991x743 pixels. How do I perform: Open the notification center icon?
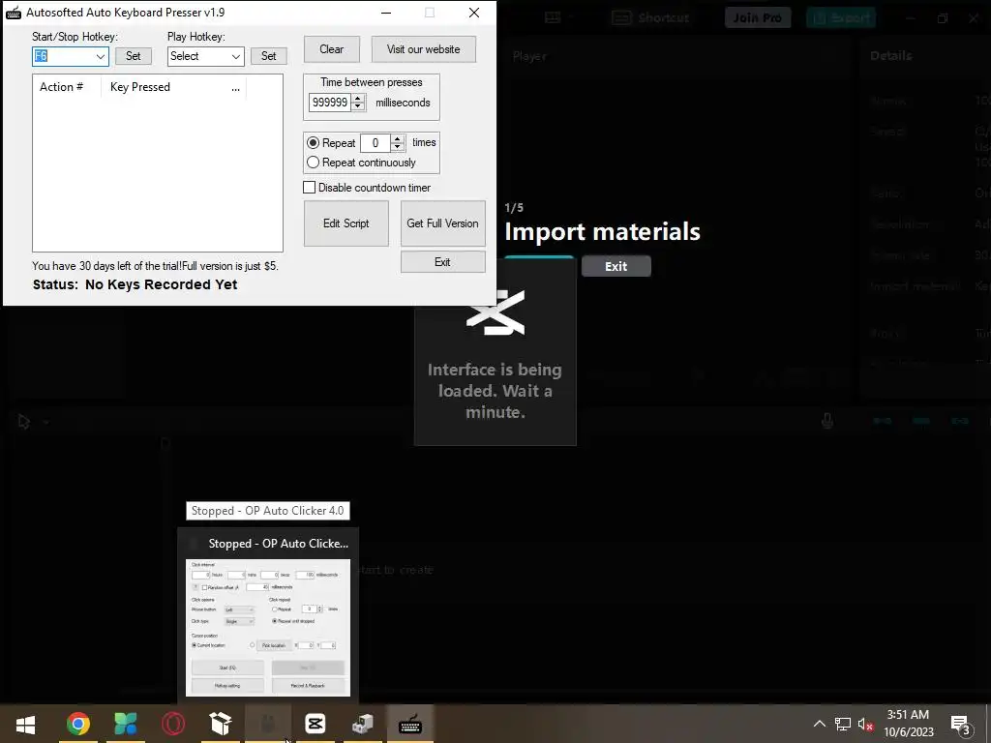point(961,724)
